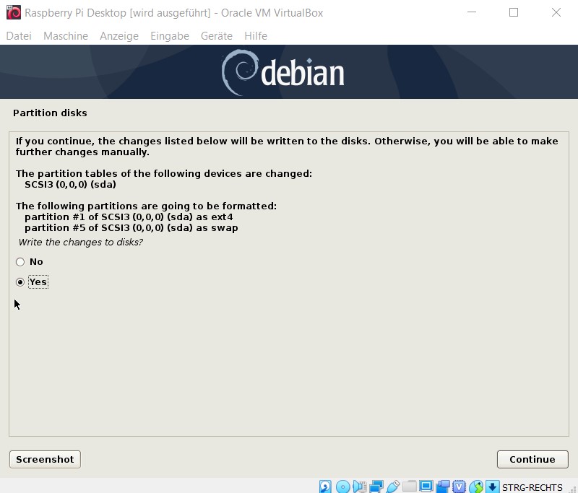Click the hard disk activity status icon

[325, 487]
